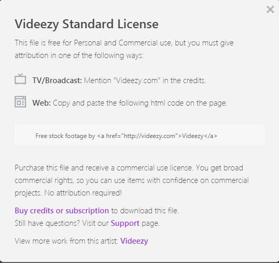Image resolution: width=279 pixels, height=263 pixels.
Task: Click the TV/Broadcast television icon
Action: click(20, 79)
